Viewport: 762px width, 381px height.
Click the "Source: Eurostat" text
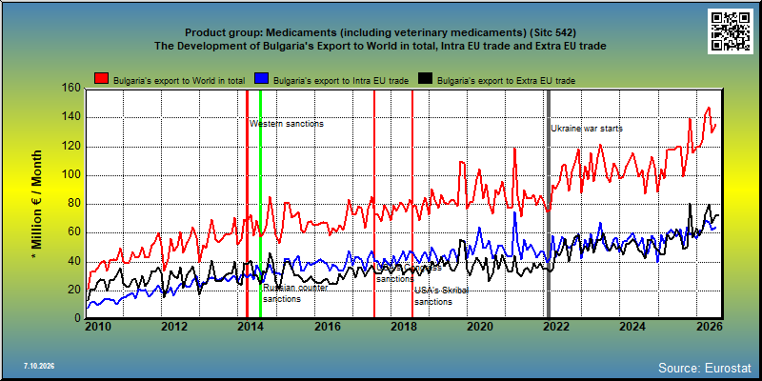click(705, 367)
